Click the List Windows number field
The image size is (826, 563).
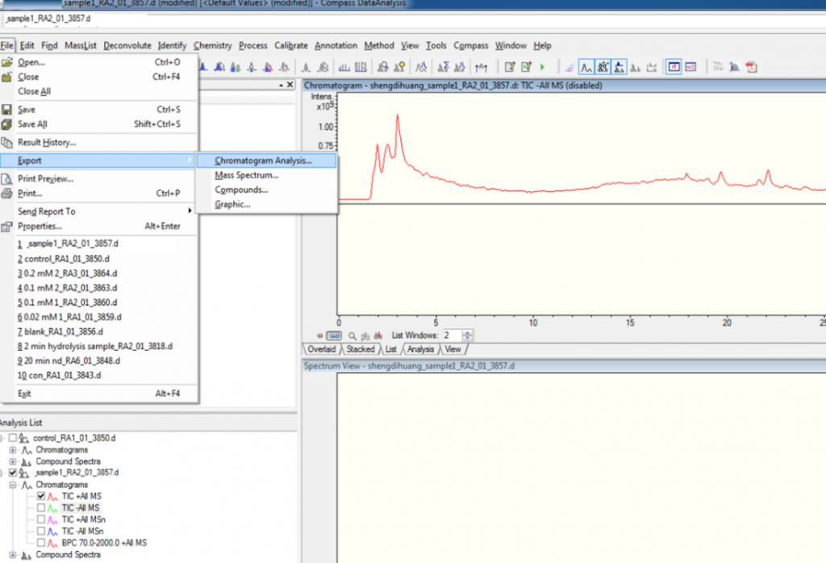450,335
